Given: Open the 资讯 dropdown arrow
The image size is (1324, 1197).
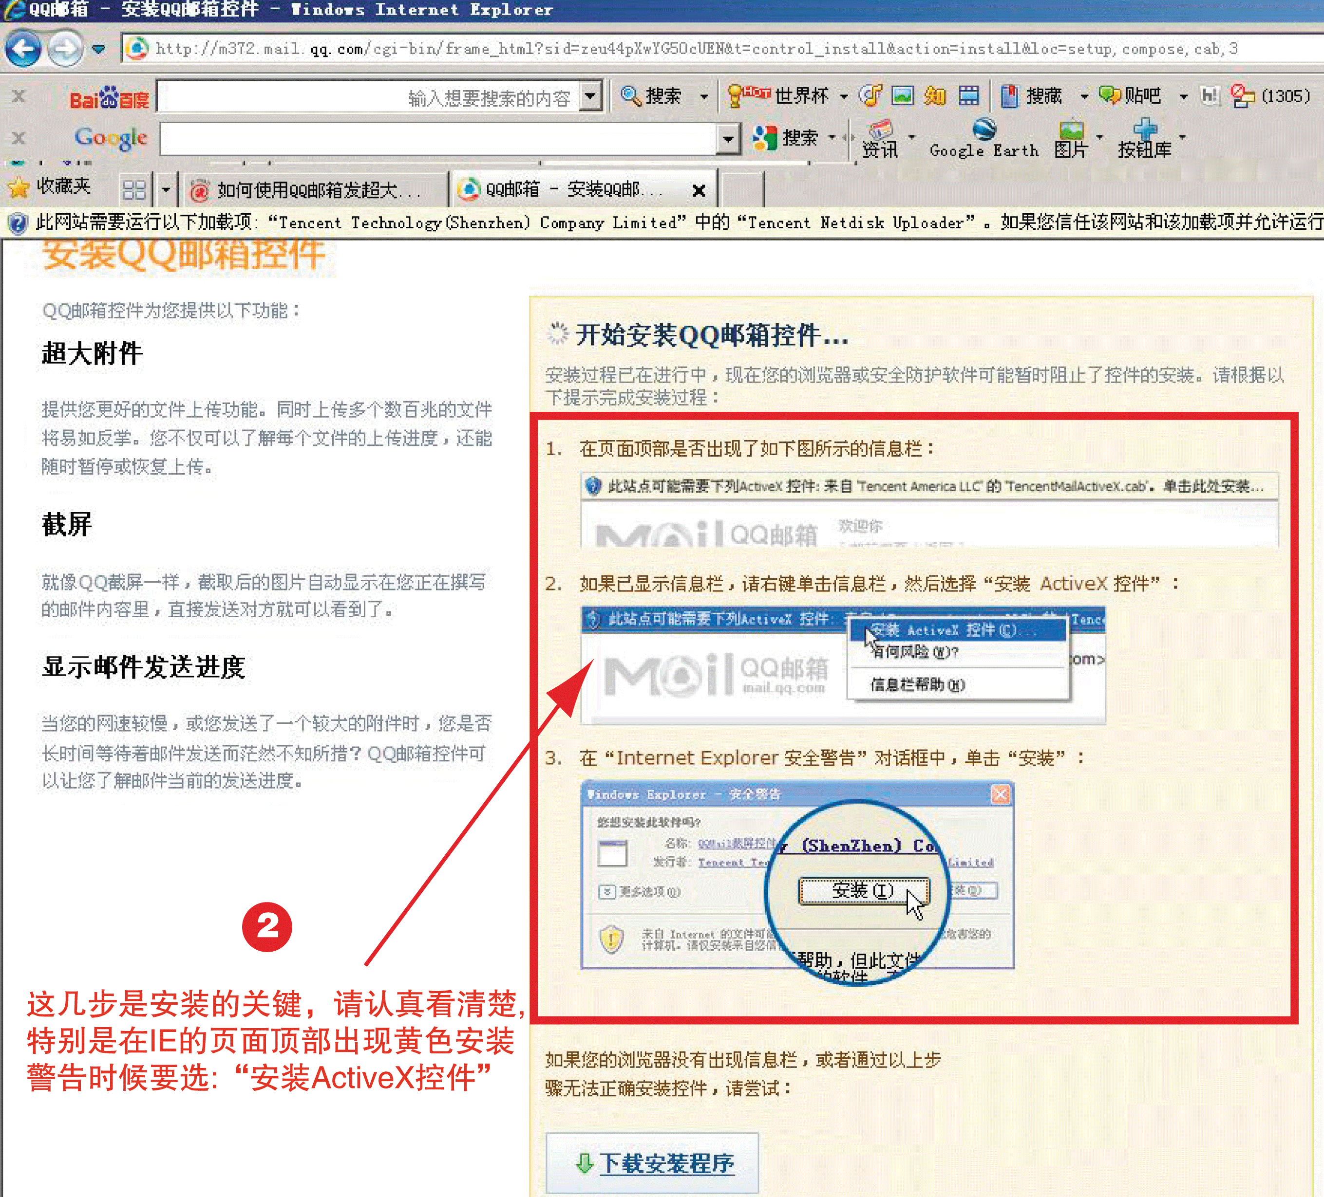Looking at the screenshot, I should pos(911,138).
